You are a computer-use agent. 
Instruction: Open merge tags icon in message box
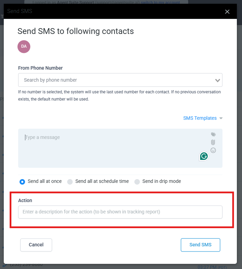pyautogui.click(x=213, y=134)
